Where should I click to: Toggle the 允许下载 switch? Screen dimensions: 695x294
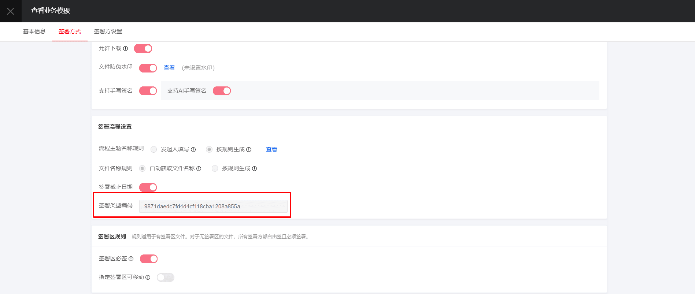coord(143,48)
